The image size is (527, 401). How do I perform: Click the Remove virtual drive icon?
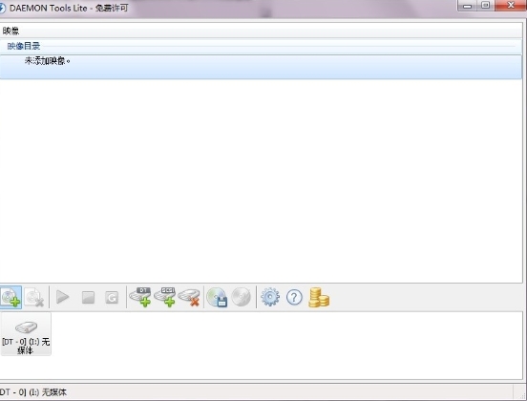(189, 297)
